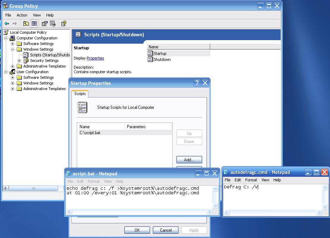Click vertical scrollbar down arrow in autodefragc.cmd Notepad
Image resolution: width=330 pixels, height=238 pixels.
click(325, 207)
